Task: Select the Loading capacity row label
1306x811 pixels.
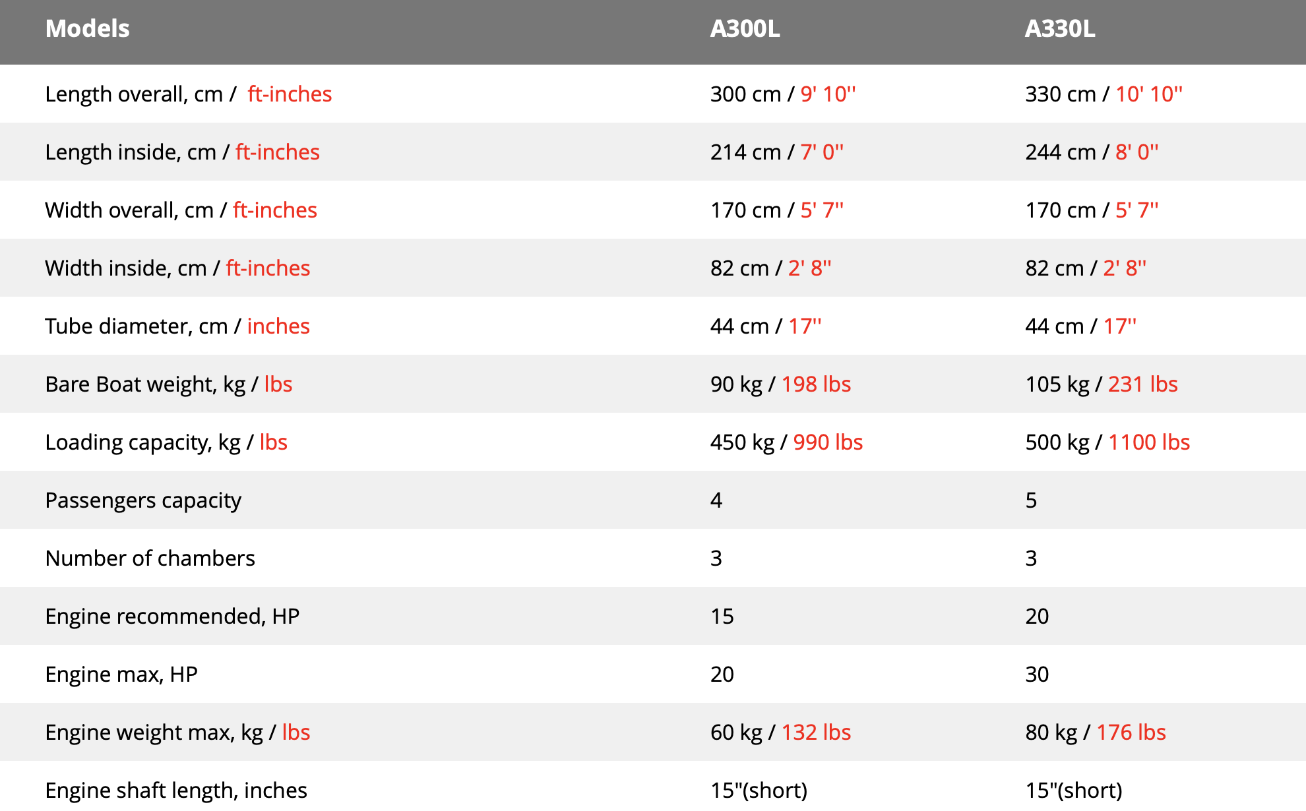Action: (166, 442)
